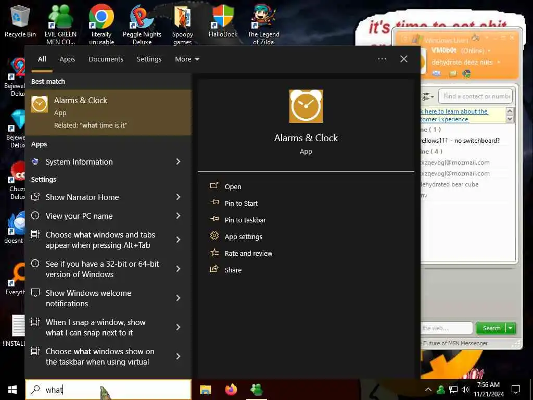Show hidden tray icons chevron

pos(428,390)
